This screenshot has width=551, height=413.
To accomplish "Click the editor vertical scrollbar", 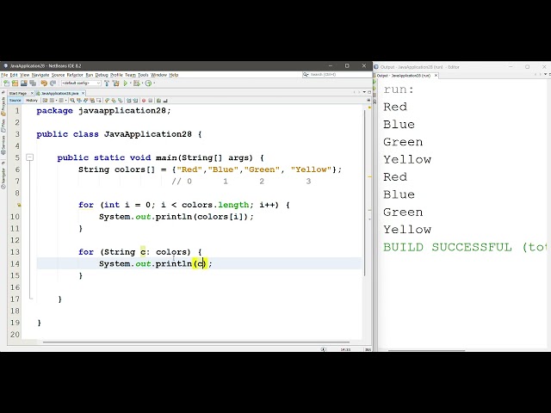I will [364, 192].
